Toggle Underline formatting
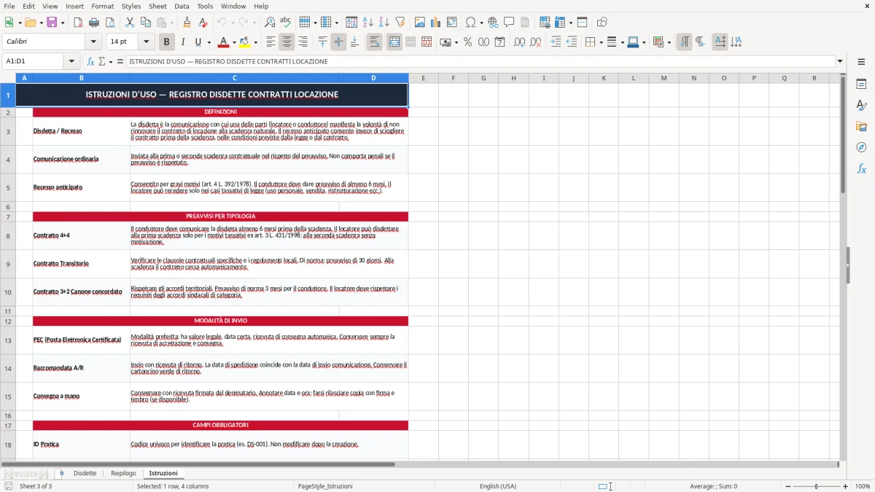The height and width of the screenshot is (492, 875). [198, 42]
